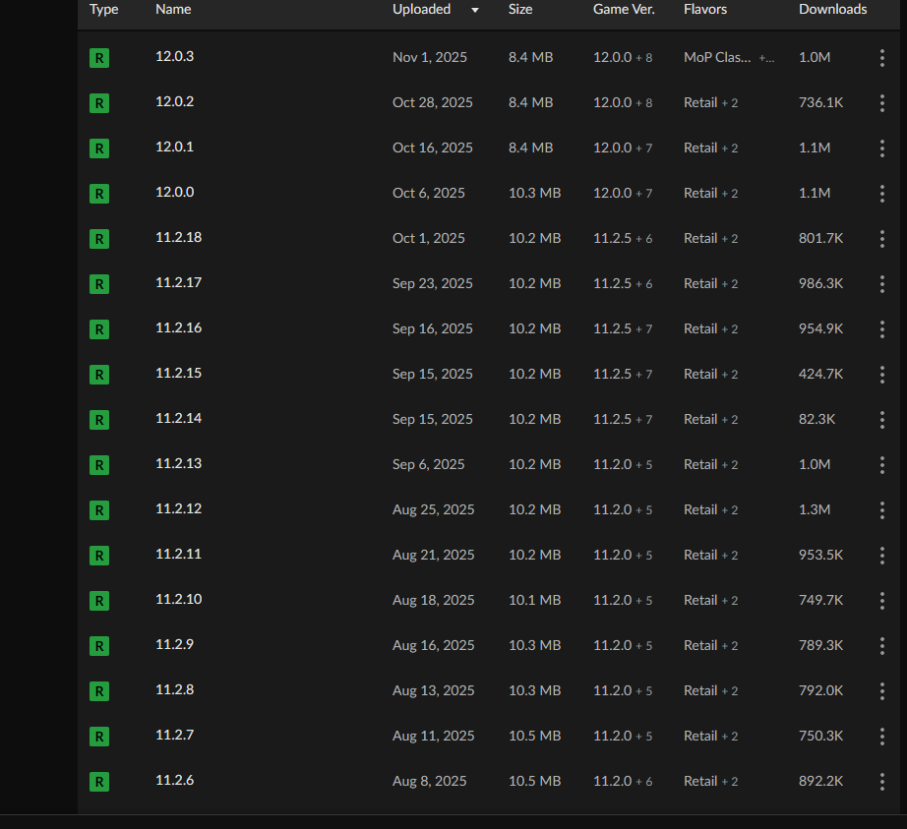Expand '+ 6' game versions for 11.2.6
Screen dimensions: 907x829
click(x=643, y=782)
